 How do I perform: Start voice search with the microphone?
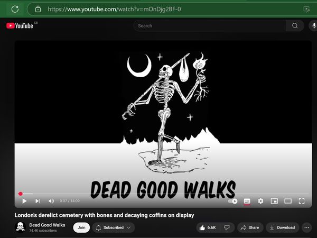pos(314,26)
